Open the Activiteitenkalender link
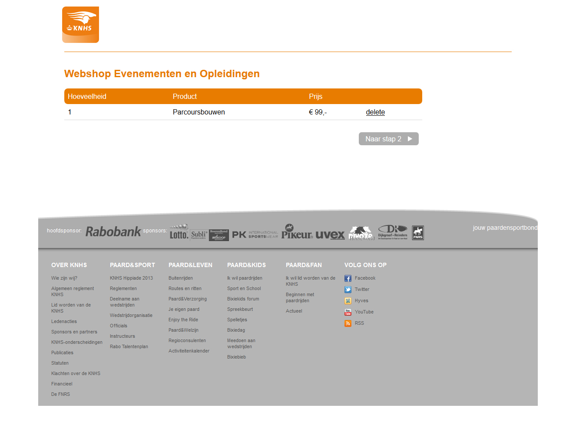 189,351
